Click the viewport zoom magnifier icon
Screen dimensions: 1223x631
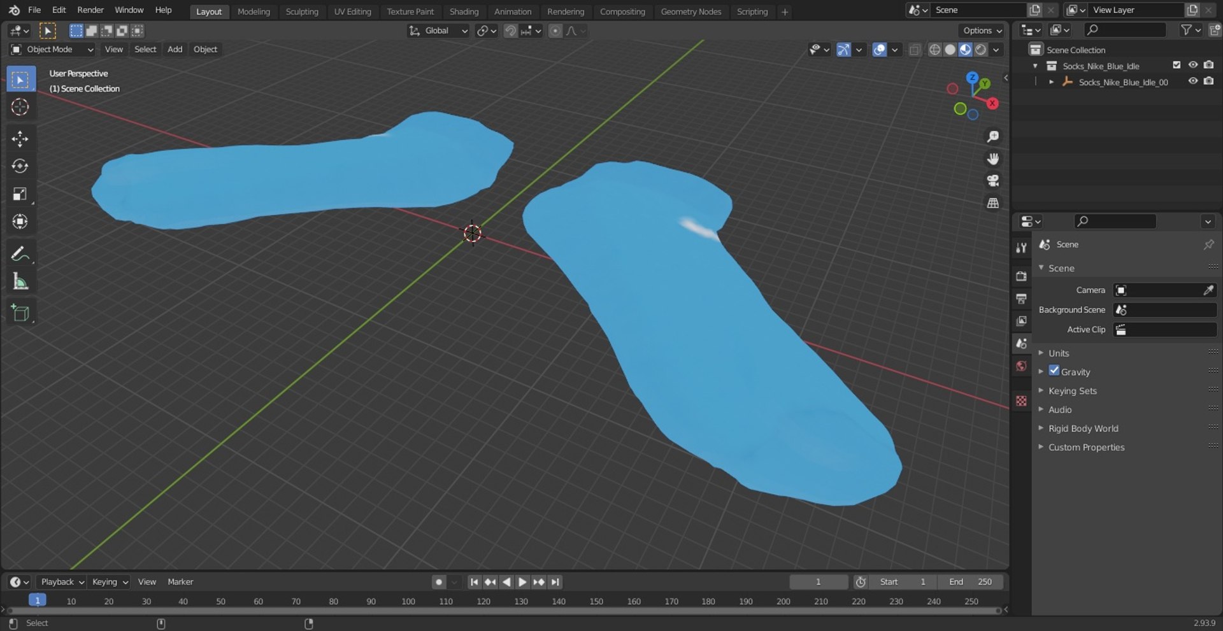992,137
